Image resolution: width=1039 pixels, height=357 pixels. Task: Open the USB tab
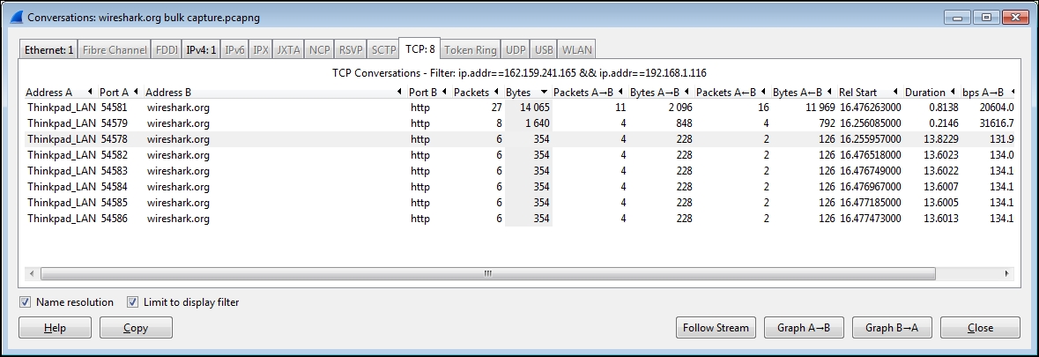544,49
